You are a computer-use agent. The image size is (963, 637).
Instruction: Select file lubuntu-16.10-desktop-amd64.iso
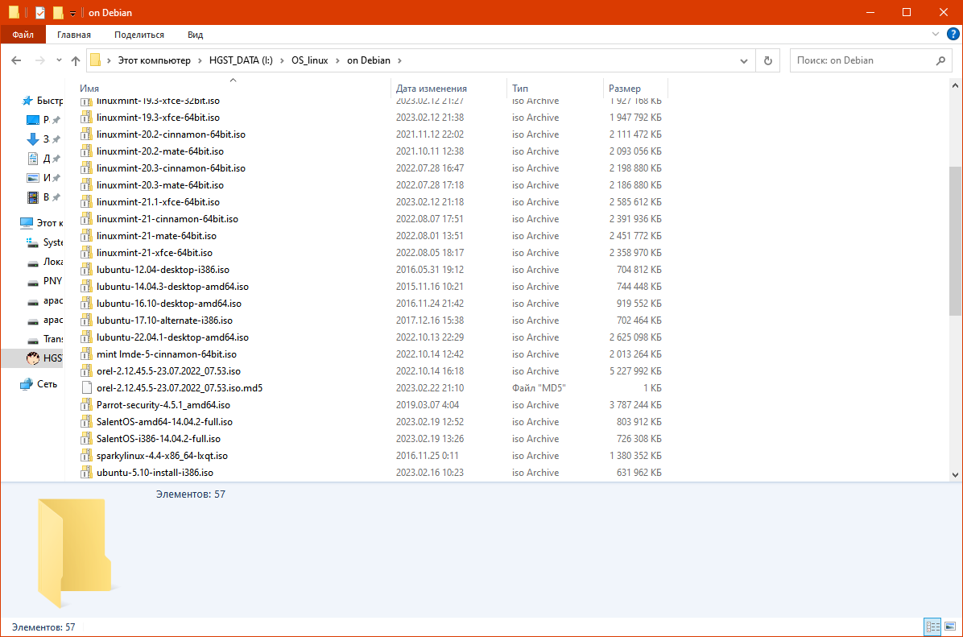click(x=169, y=304)
